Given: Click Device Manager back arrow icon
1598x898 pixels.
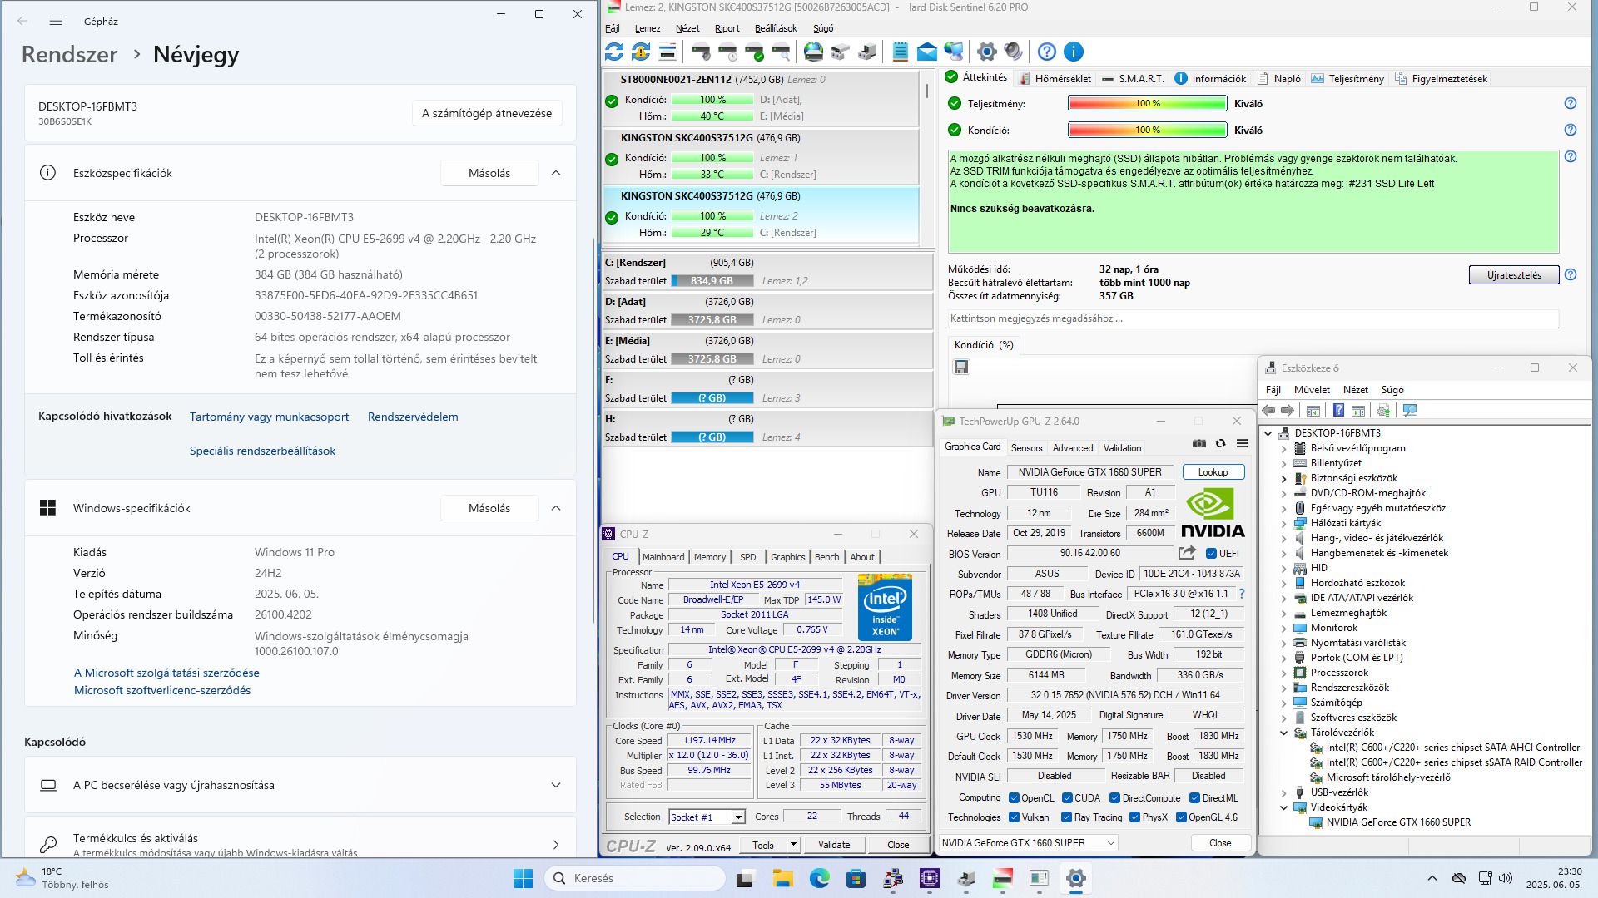Looking at the screenshot, I should 1268,410.
